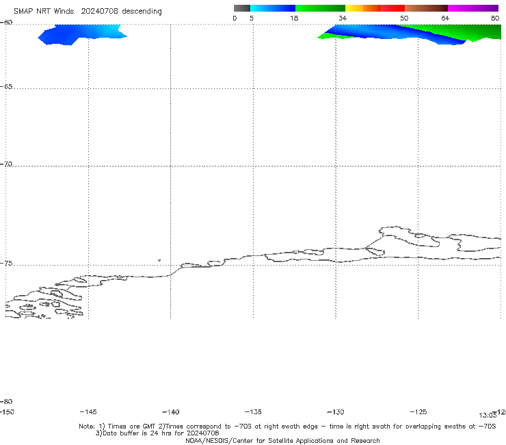Click the longitude label '-140'

pos(171,412)
